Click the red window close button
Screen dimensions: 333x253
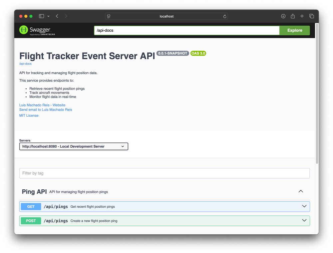[21, 16]
